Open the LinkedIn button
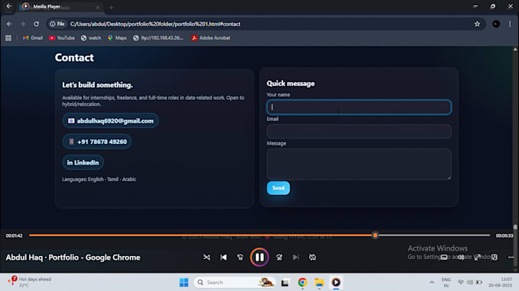 coord(82,162)
